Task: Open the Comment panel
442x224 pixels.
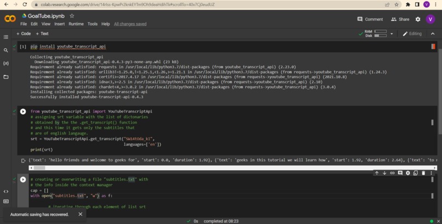Action: click(370, 19)
